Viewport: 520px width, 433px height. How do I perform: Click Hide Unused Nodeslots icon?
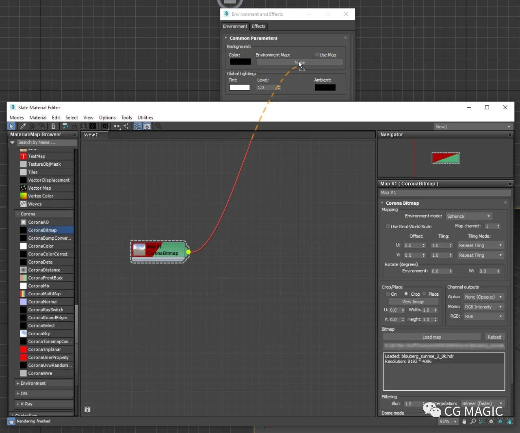[74, 126]
